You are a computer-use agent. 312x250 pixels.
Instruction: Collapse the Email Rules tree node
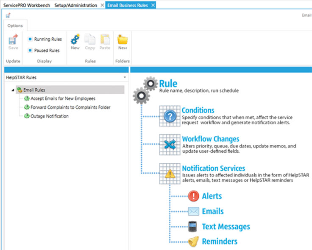pyautogui.click(x=12, y=90)
